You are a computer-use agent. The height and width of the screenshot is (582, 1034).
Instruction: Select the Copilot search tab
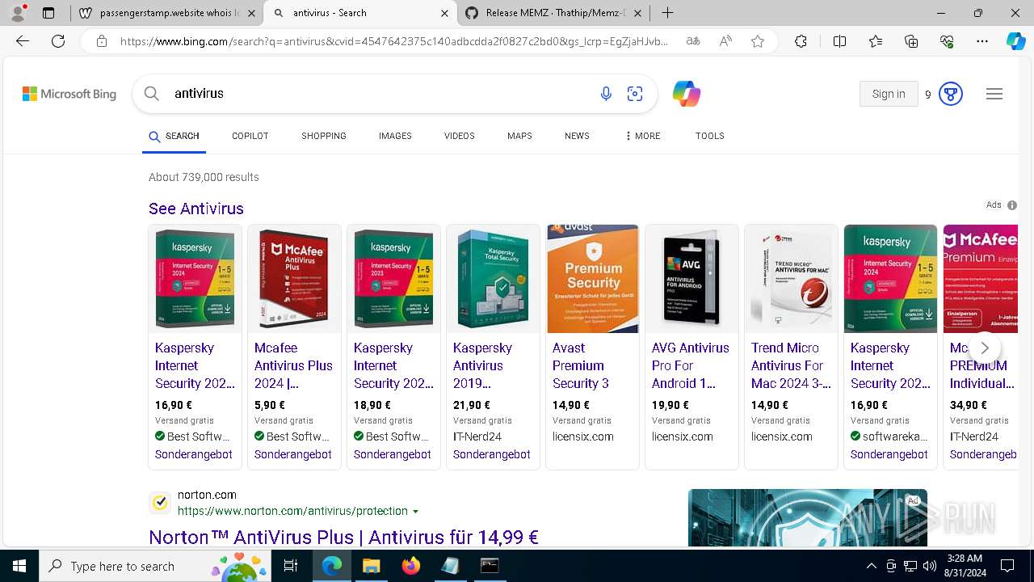250,136
